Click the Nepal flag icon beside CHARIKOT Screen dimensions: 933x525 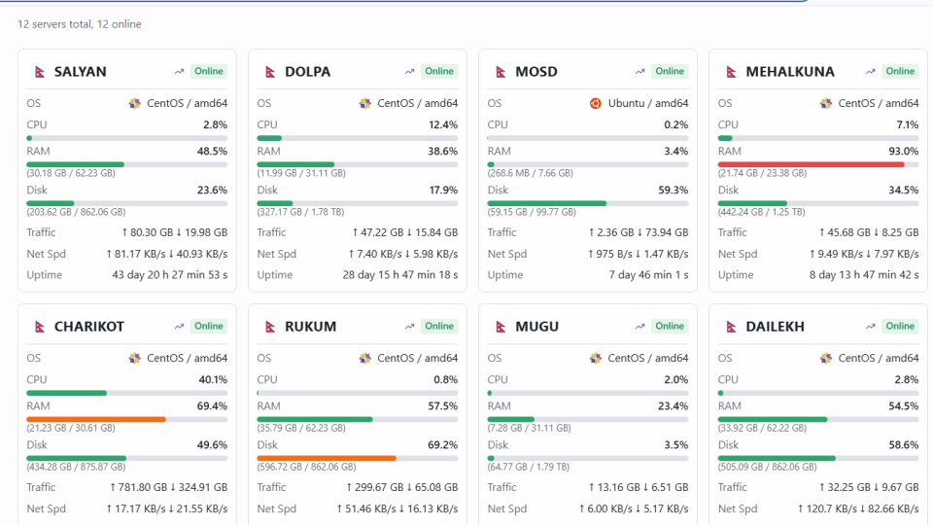[40, 327]
